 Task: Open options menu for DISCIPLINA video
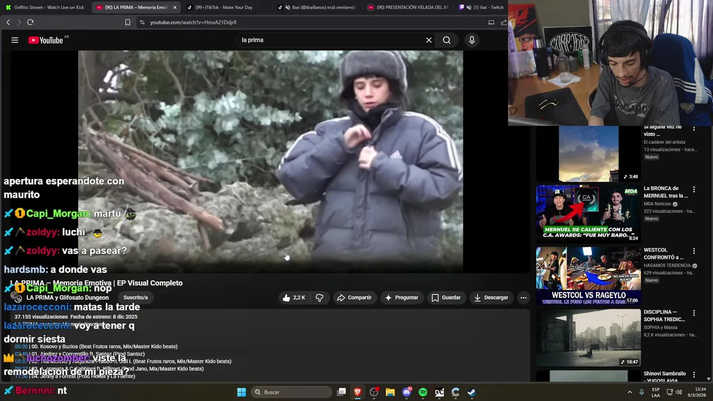(x=694, y=313)
